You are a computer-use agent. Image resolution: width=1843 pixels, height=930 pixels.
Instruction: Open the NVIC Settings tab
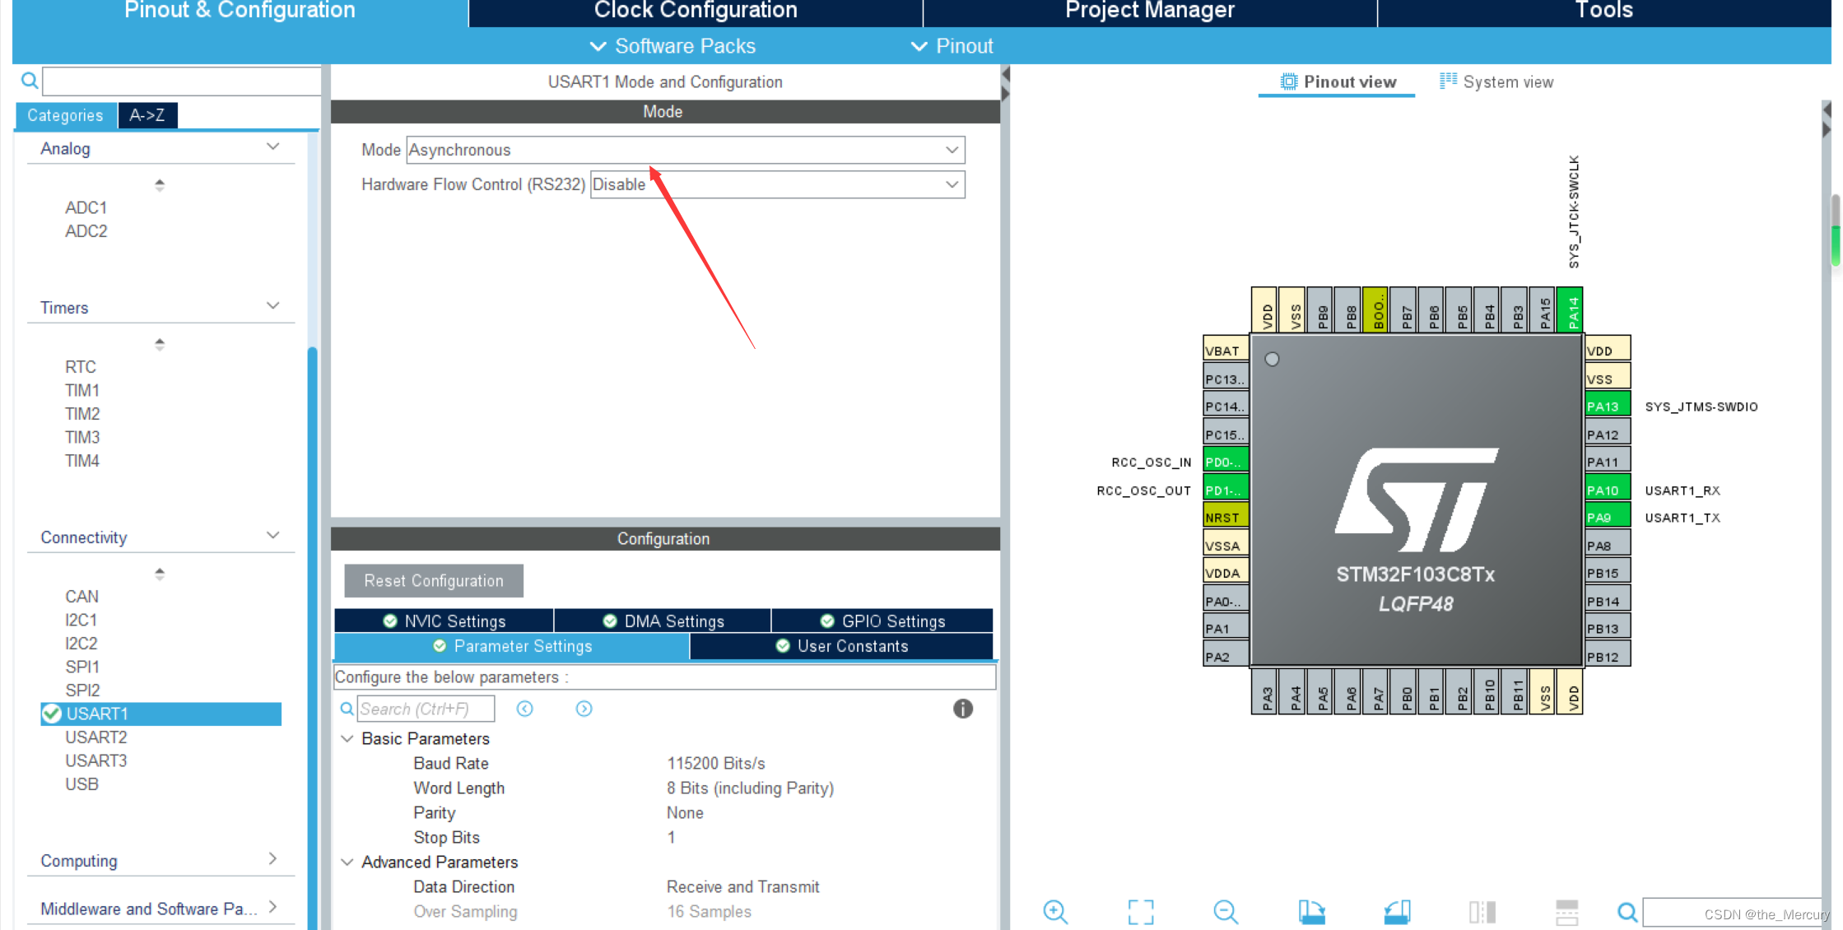coord(444,621)
